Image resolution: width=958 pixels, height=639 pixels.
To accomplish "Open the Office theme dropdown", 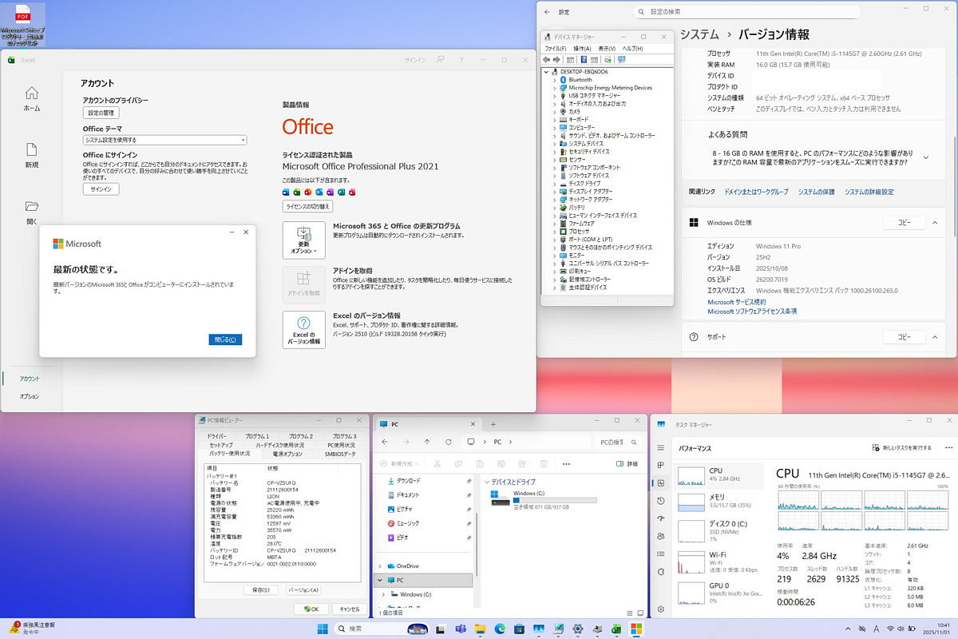I will (164, 140).
